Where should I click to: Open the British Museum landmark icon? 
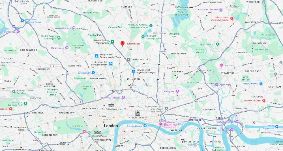coord(111,106)
